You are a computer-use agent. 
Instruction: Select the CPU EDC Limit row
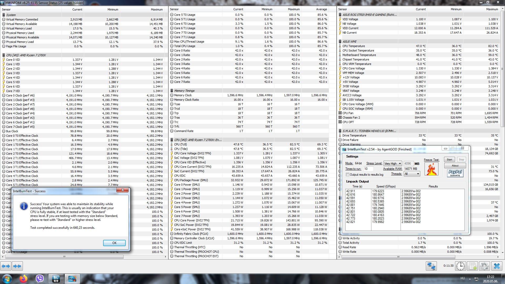249,243
